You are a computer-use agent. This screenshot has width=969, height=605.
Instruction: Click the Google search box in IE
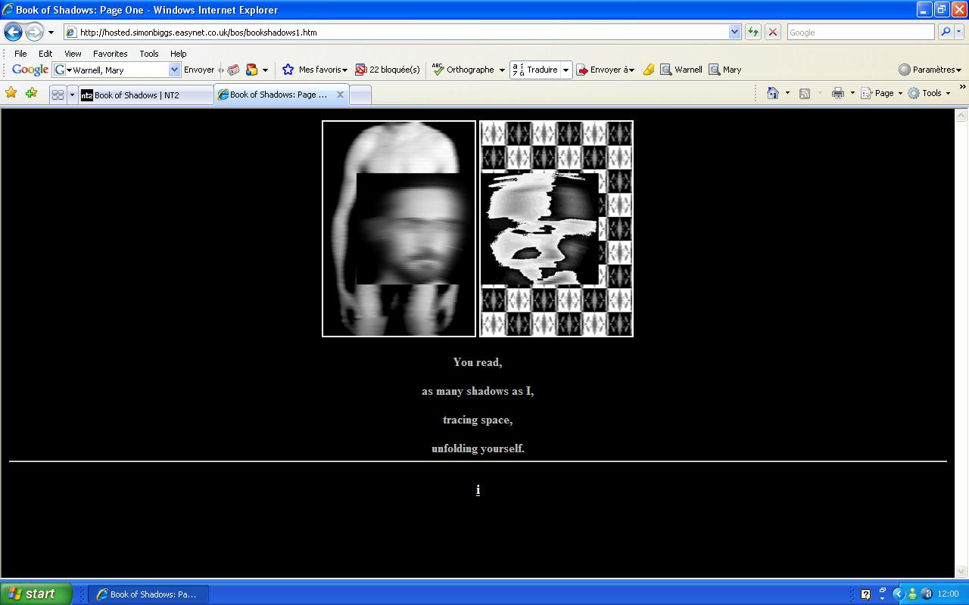[860, 32]
